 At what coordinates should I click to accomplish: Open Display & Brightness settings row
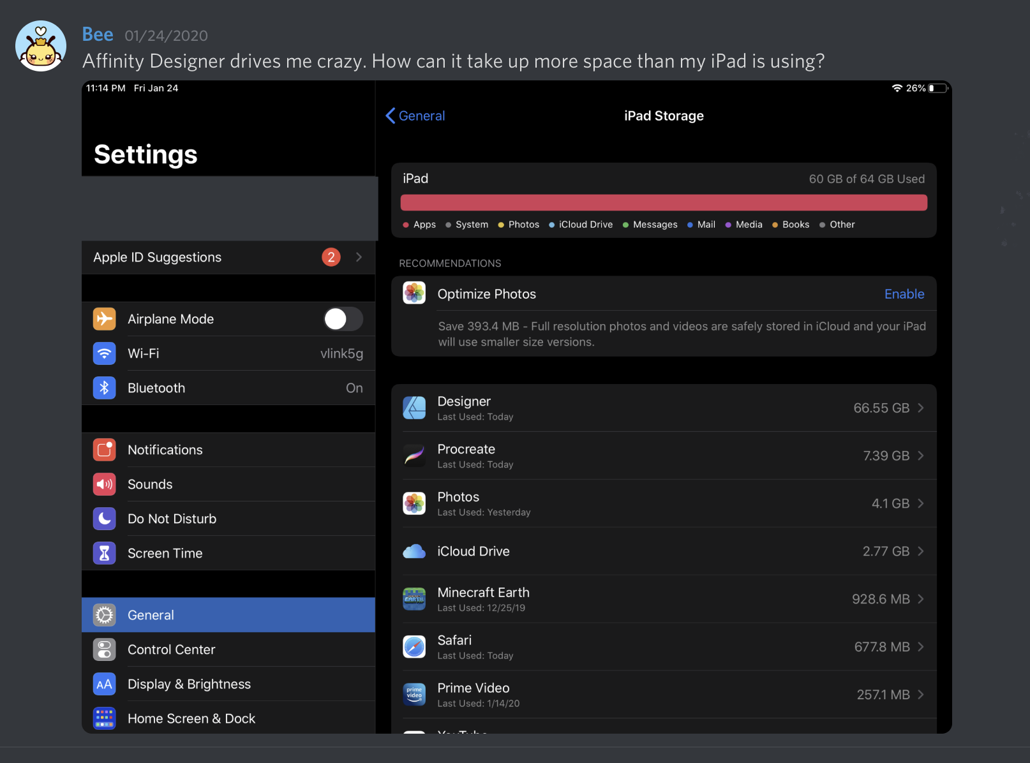(228, 684)
